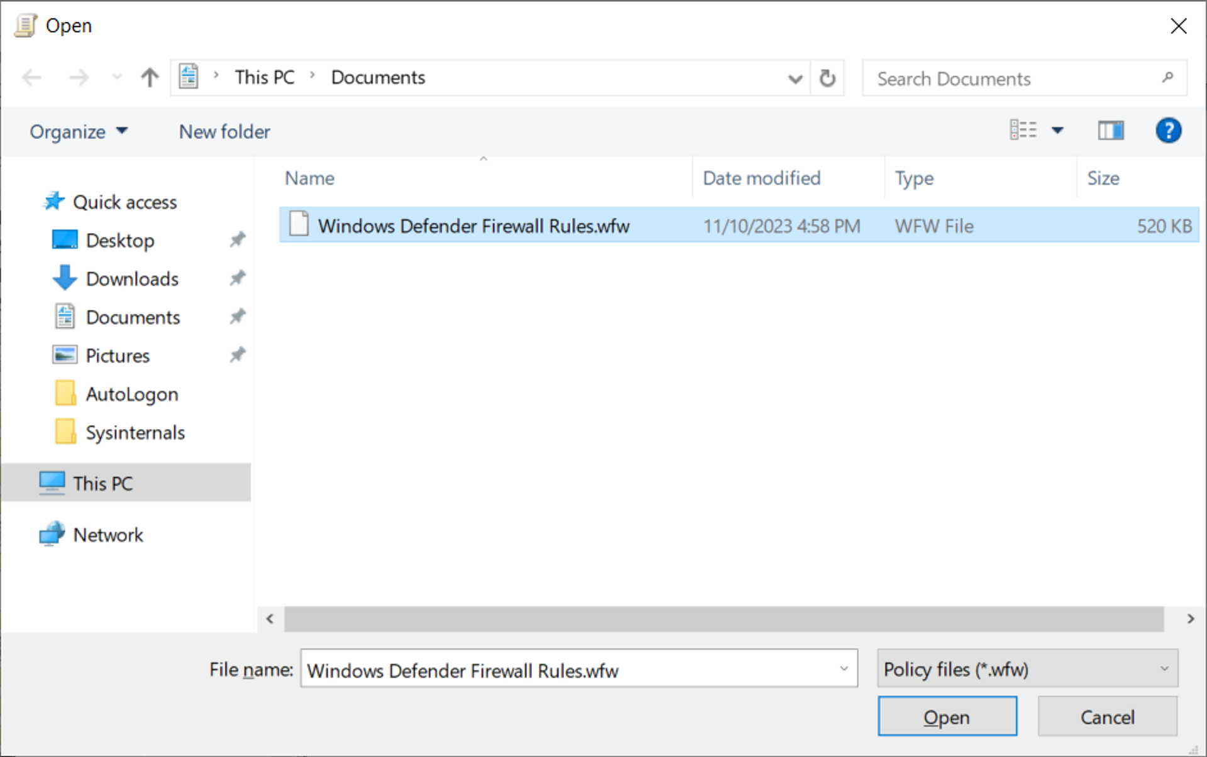Select Windows Defender Firewall Rules.wfw file

click(739, 226)
